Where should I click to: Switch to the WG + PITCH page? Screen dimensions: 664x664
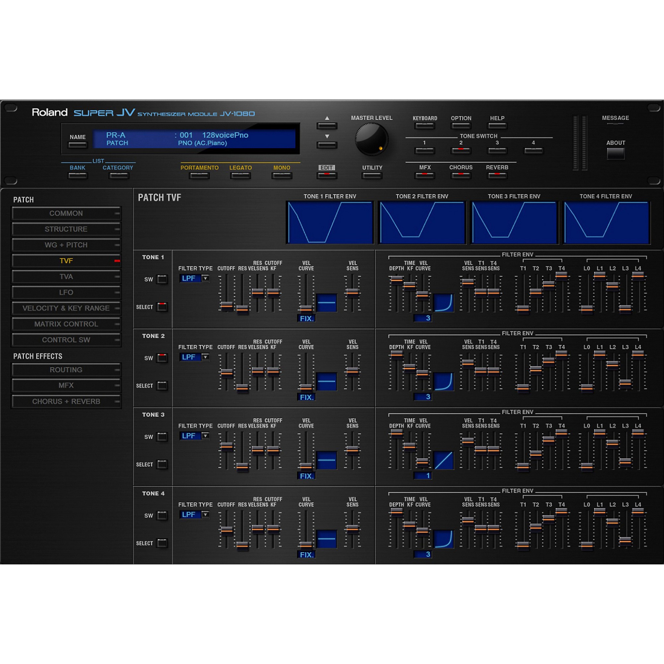[x=66, y=245]
